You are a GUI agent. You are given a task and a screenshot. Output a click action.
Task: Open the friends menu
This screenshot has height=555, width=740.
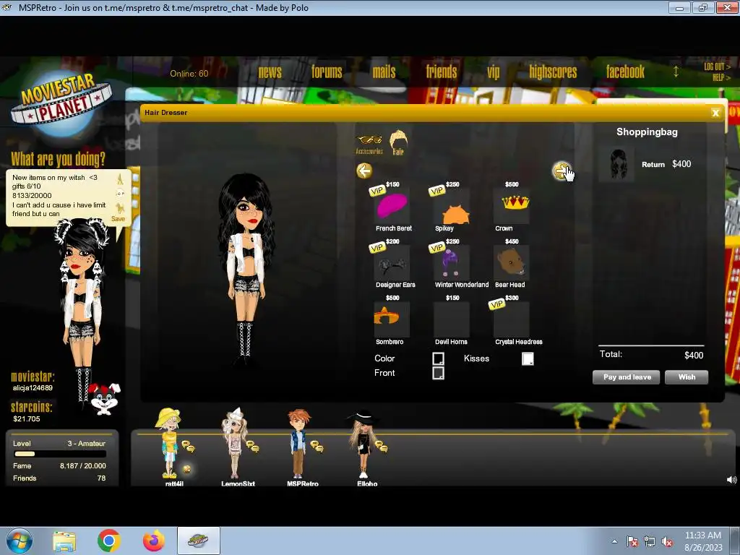pos(442,72)
